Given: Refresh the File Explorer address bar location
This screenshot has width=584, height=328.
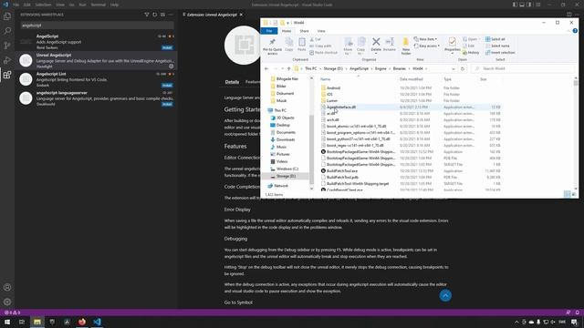Looking at the screenshot, I should pos(463,69).
